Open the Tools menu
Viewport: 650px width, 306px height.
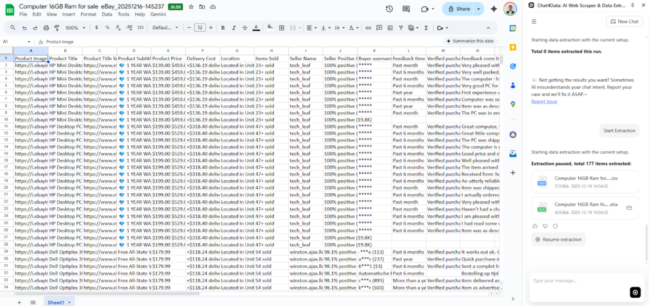[123, 15]
